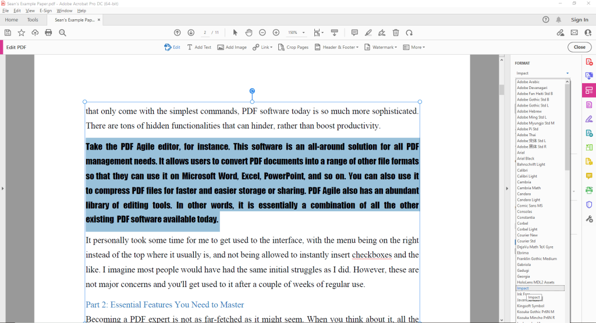
Task: Open the Help menu
Action: pyautogui.click(x=81, y=10)
